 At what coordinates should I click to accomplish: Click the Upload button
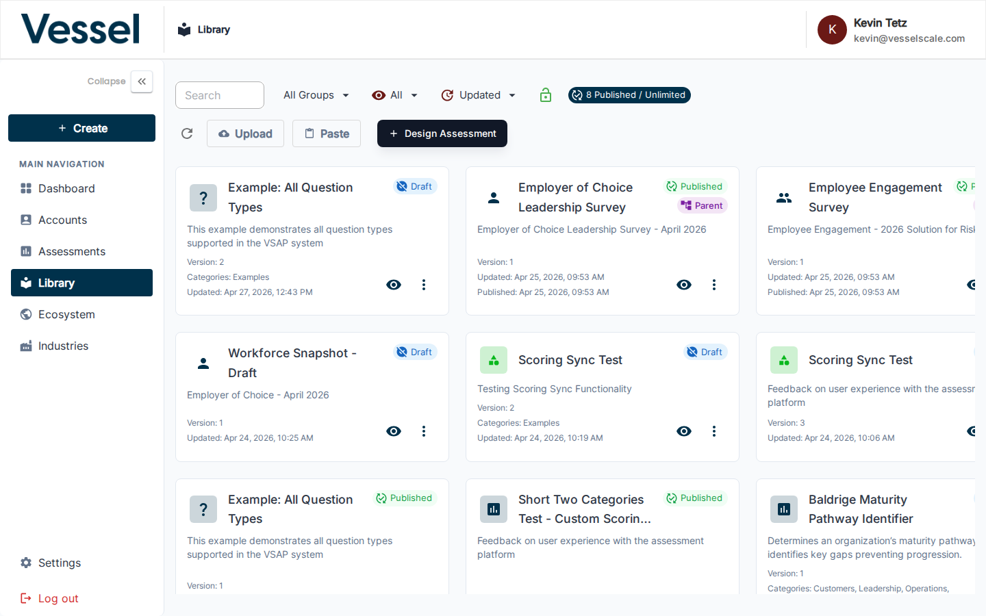click(x=245, y=133)
